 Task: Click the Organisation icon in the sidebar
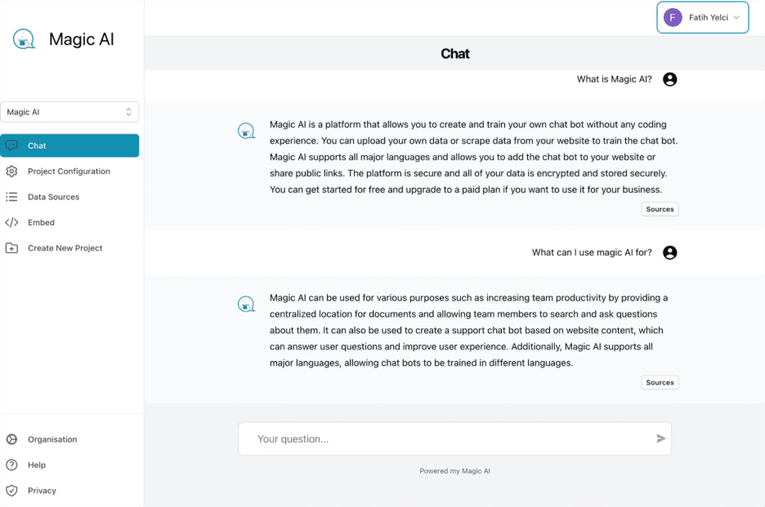pyautogui.click(x=11, y=439)
